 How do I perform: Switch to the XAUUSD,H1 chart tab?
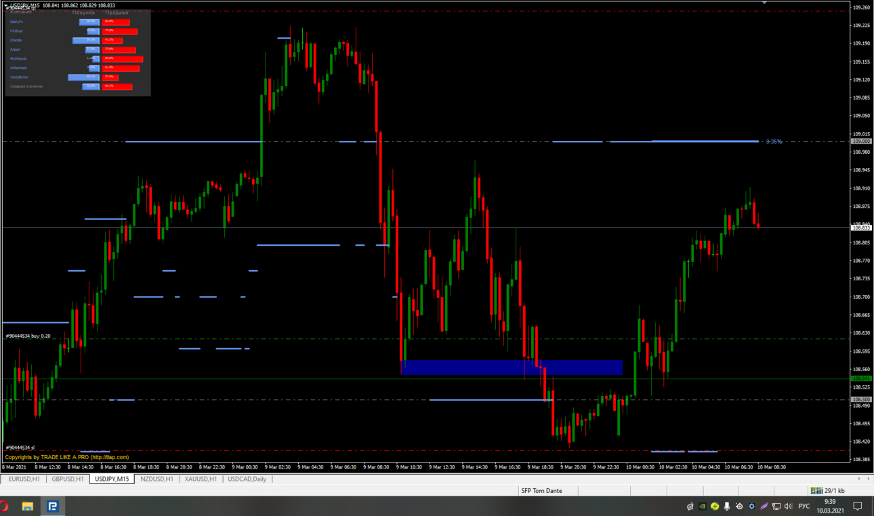coord(201,479)
